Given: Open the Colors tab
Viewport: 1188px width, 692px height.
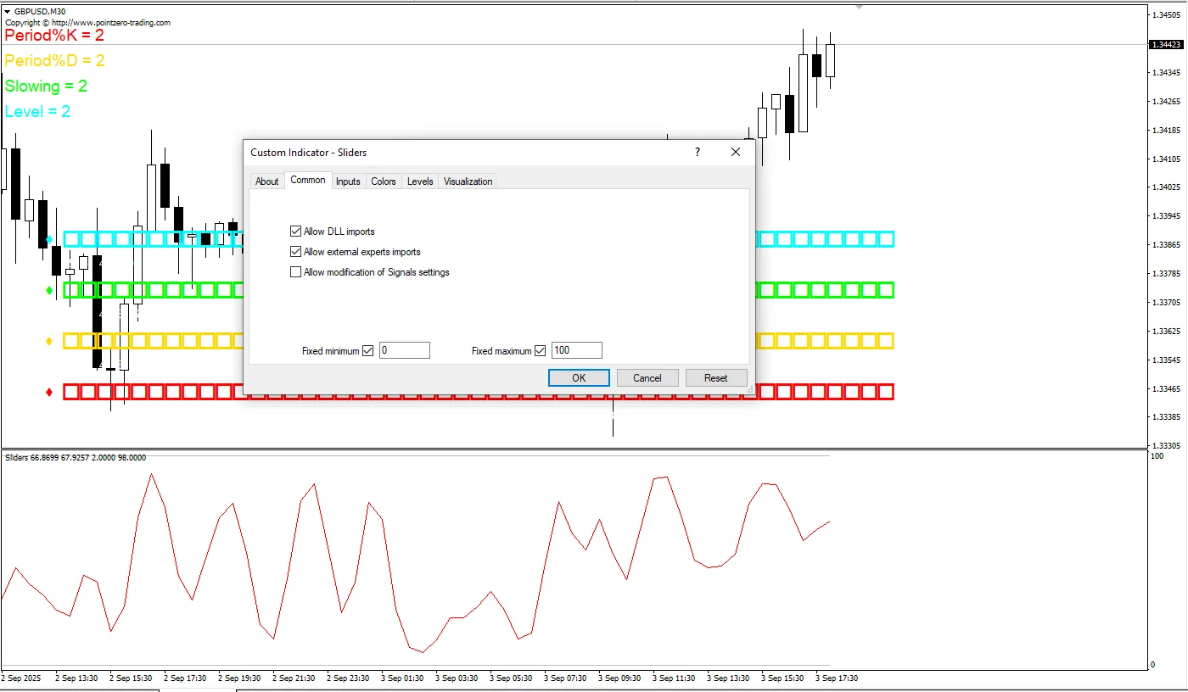Looking at the screenshot, I should tap(384, 181).
